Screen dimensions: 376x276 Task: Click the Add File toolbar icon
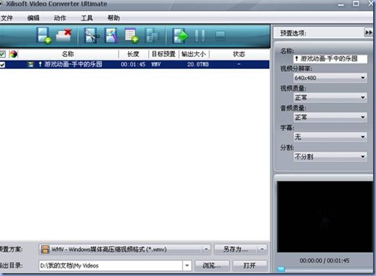44,35
